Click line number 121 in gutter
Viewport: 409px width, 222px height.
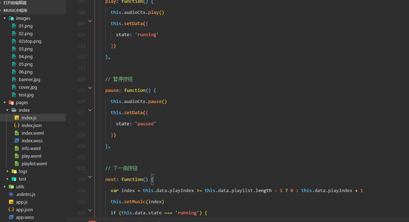click(x=81, y=157)
